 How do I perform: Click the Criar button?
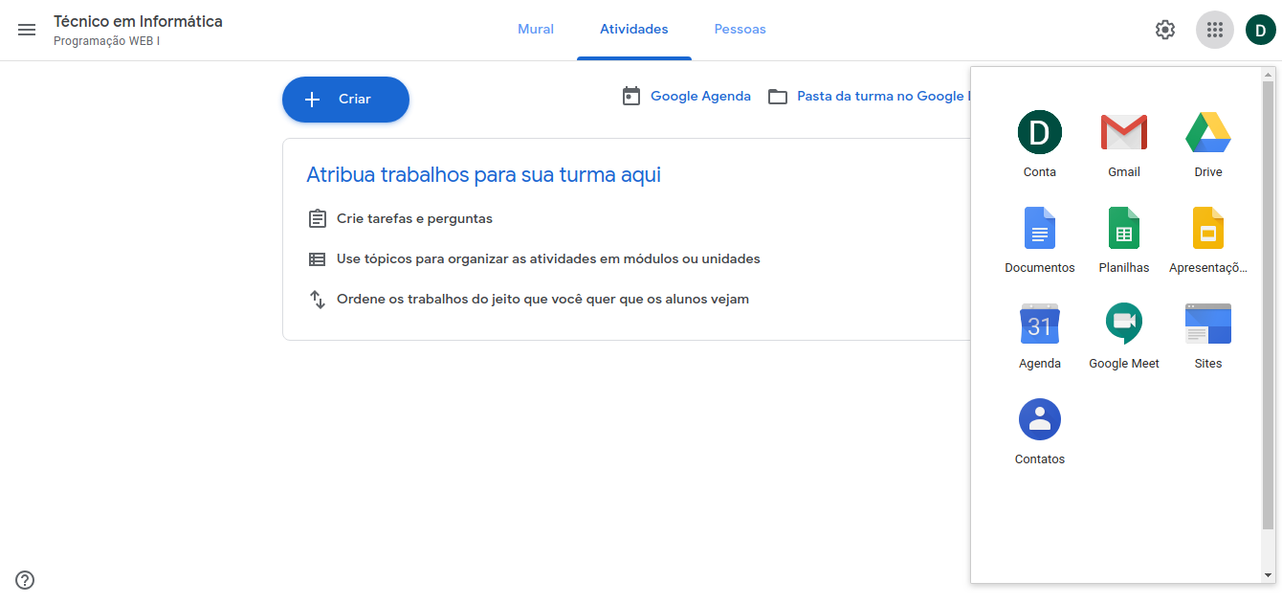345,100
